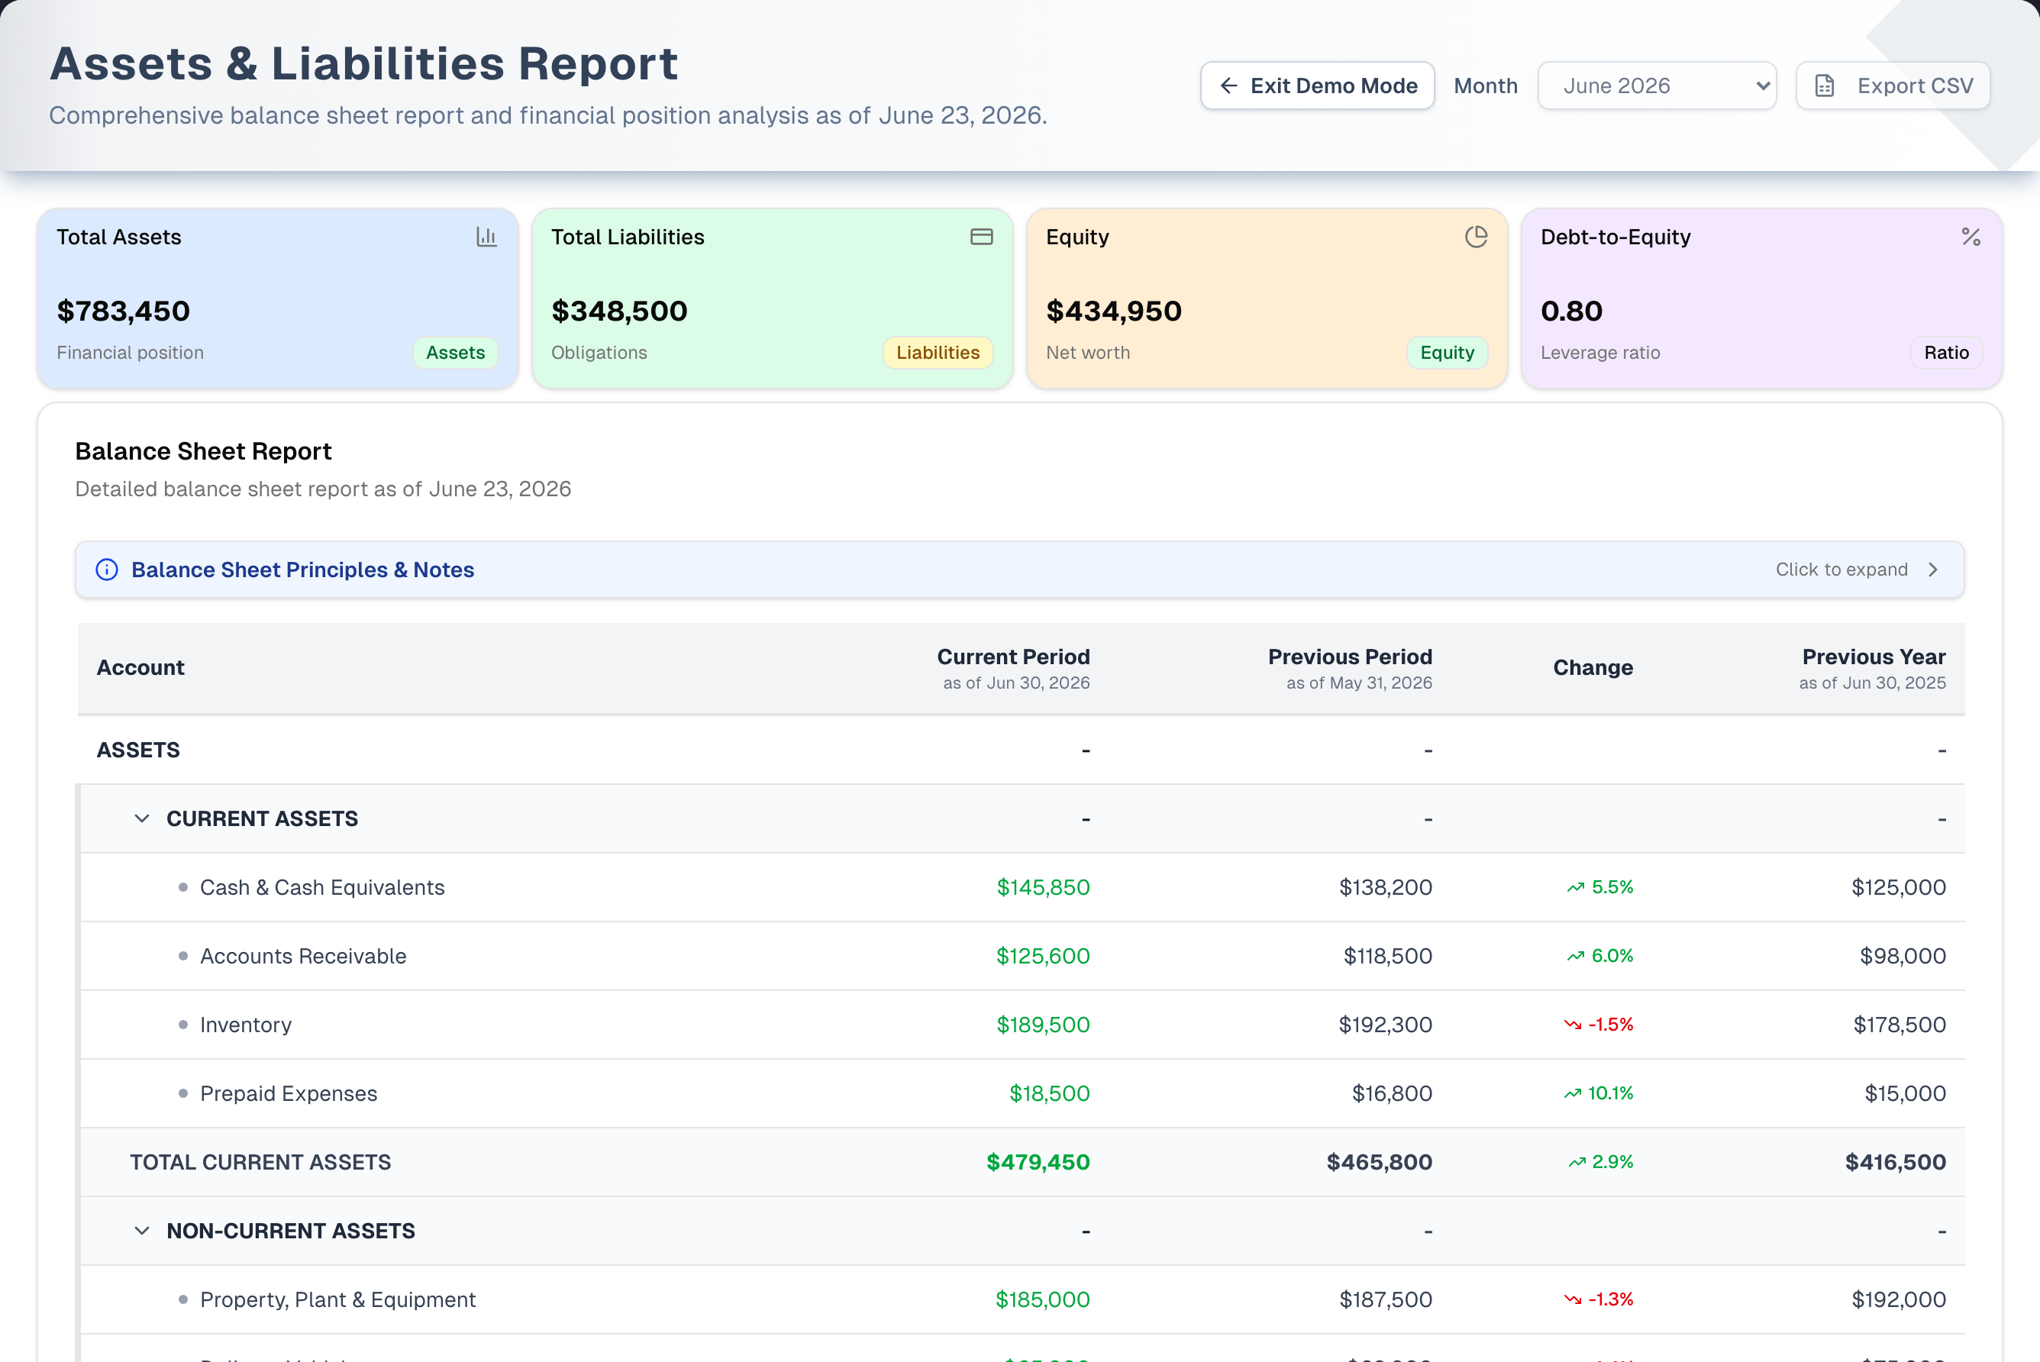Click the green Assets badge
Screen dimensions: 2040x1362
pos(455,353)
